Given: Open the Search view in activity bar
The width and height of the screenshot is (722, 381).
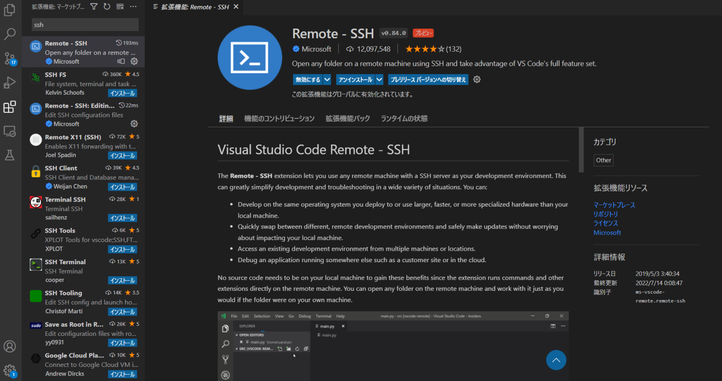Looking at the screenshot, I should [10, 34].
